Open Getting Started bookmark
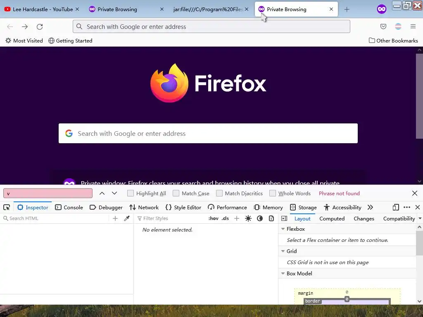Screen dimensions: 423x317 (70, 40)
